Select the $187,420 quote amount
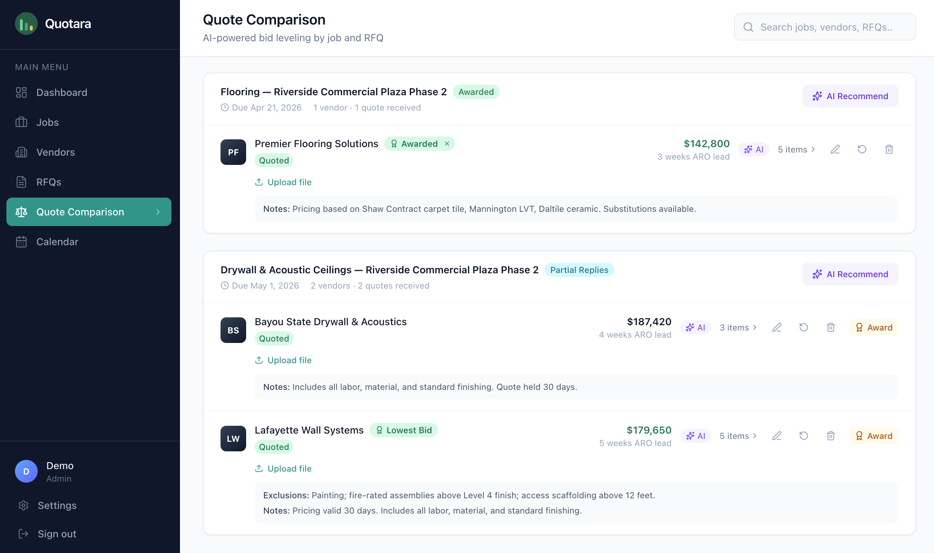This screenshot has width=934, height=553. point(649,322)
